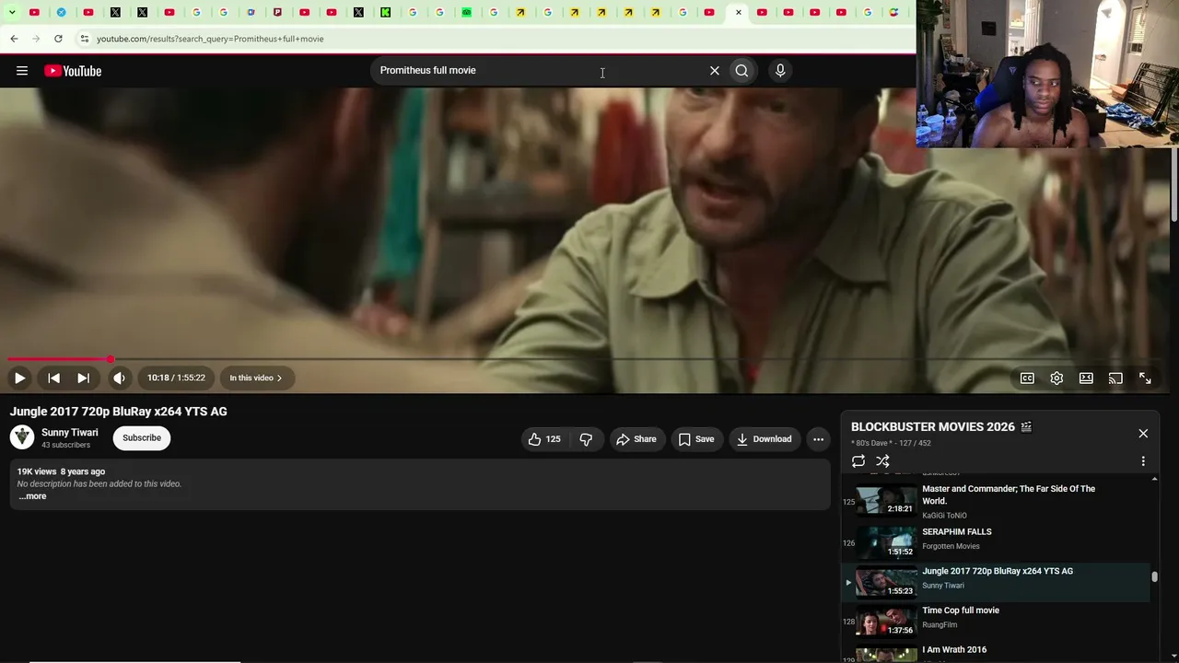The height and width of the screenshot is (663, 1179).
Task: Switch to the red Pinterest-style P tab
Action: 277,13
